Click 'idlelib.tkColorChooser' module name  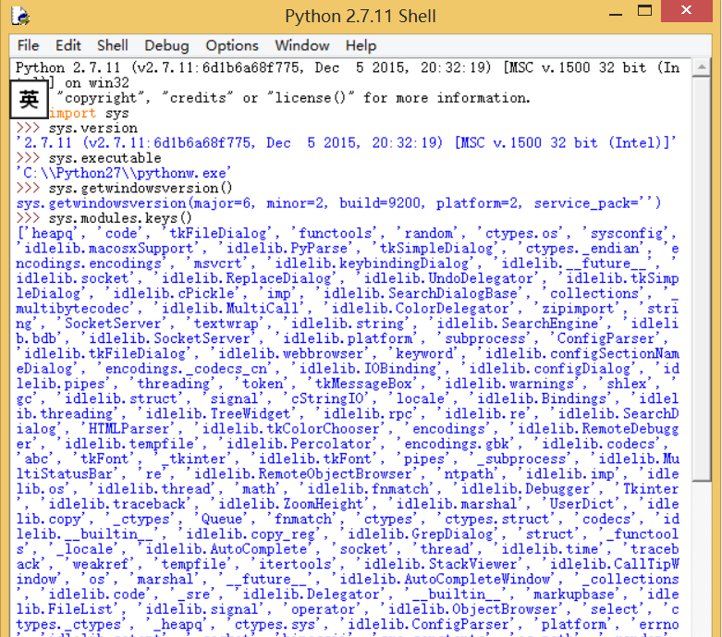coord(290,429)
